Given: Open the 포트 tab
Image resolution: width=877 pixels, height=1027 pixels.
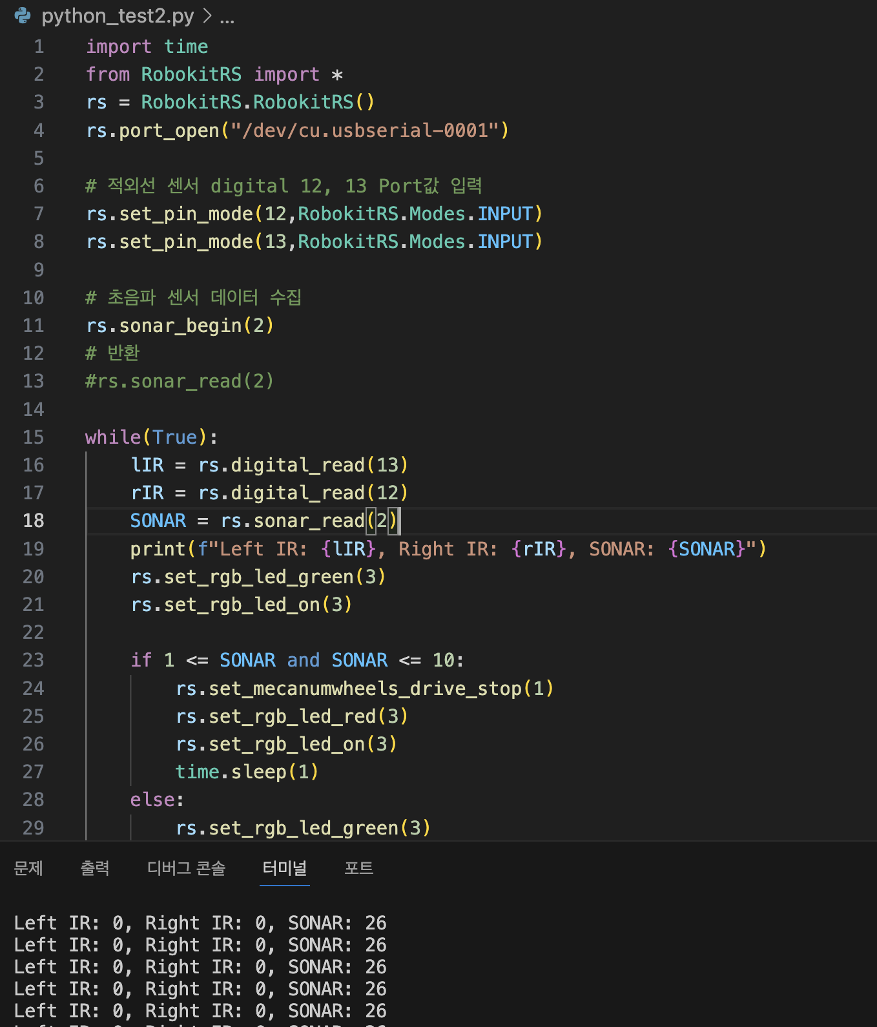Looking at the screenshot, I should [359, 868].
